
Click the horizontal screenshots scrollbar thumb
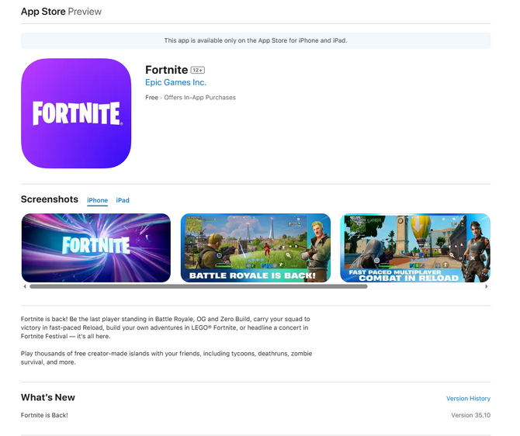click(x=198, y=286)
